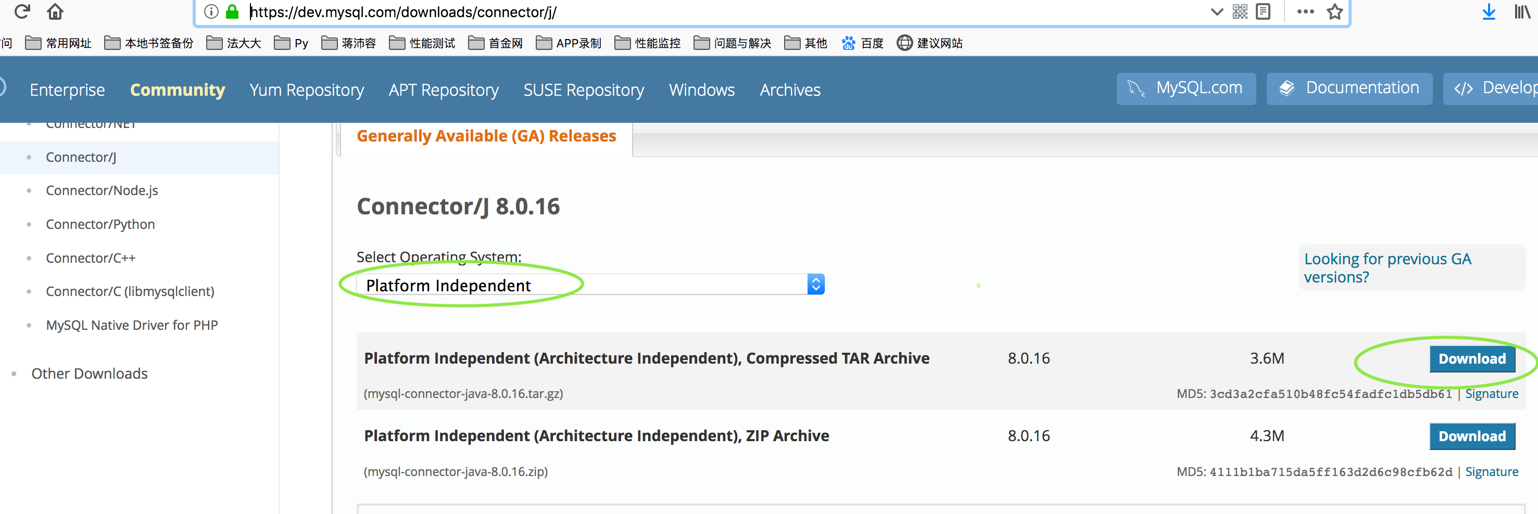The width and height of the screenshot is (1538, 514).
Task: Open Connector/C (libmysqlclient) sidebar link
Action: pos(130,291)
